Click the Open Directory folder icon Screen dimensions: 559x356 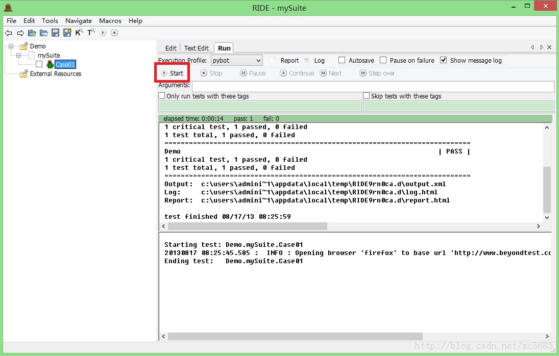coord(44,33)
